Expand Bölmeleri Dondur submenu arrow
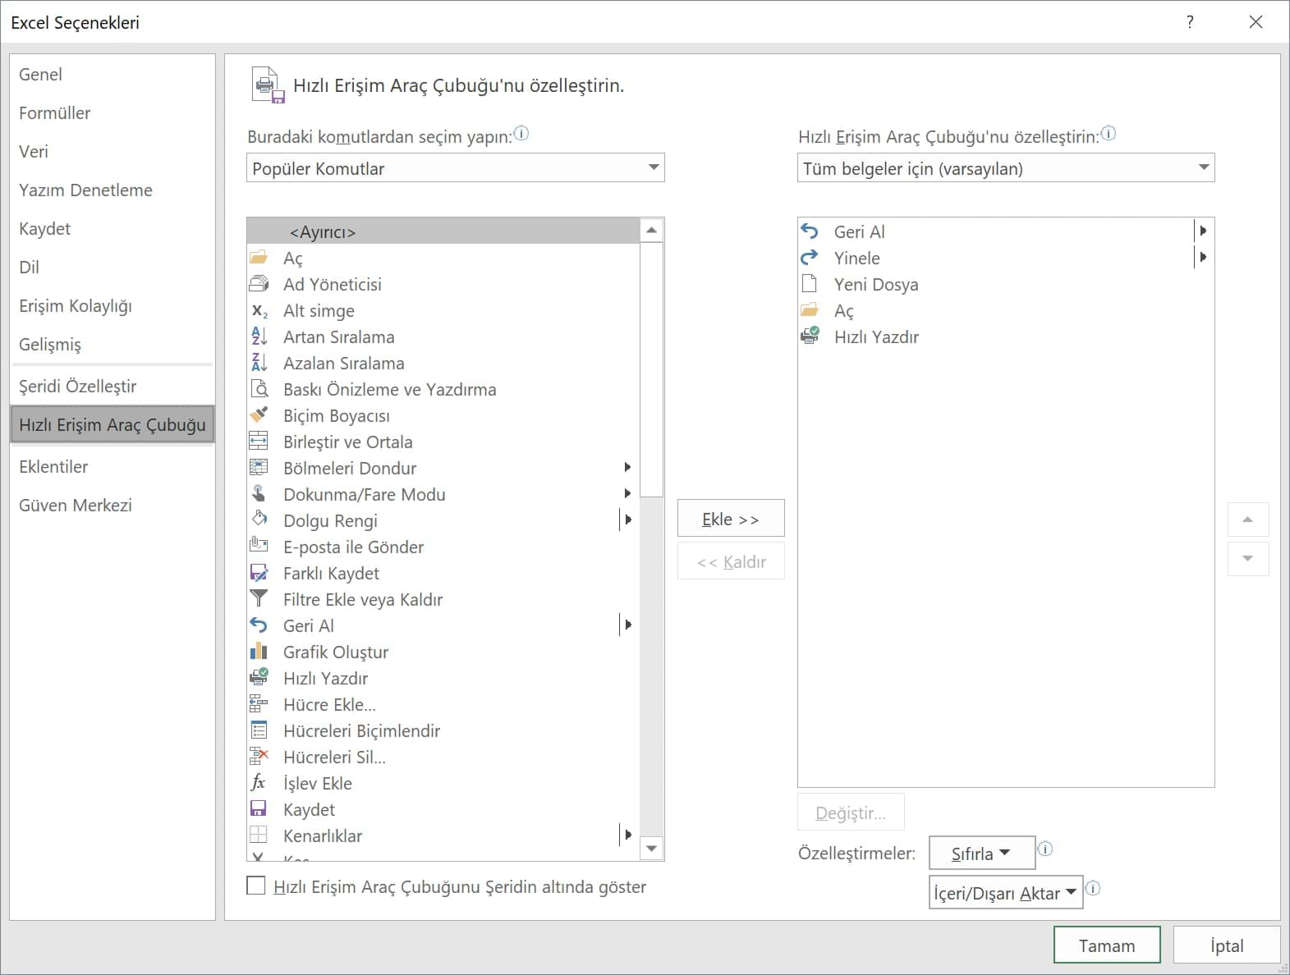Viewport: 1290px width, 975px height. (627, 468)
